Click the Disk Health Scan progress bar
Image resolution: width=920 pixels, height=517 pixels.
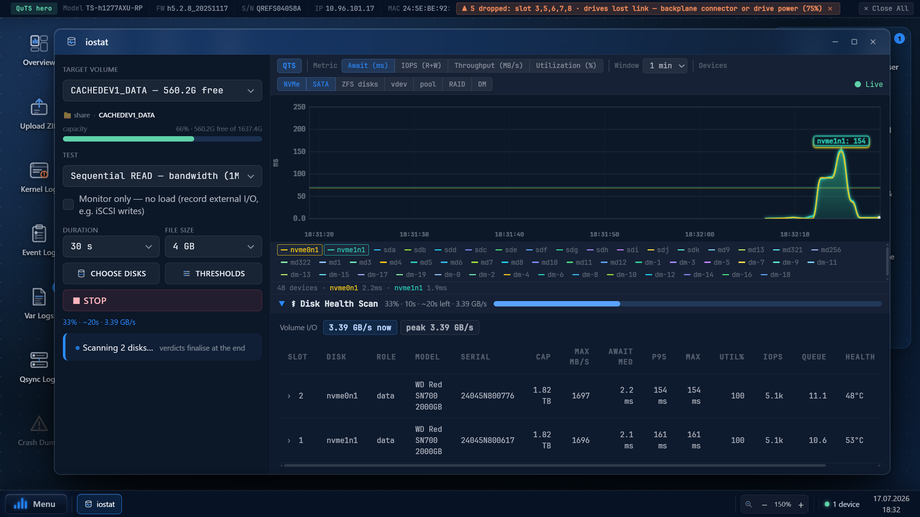pyautogui.click(x=687, y=304)
